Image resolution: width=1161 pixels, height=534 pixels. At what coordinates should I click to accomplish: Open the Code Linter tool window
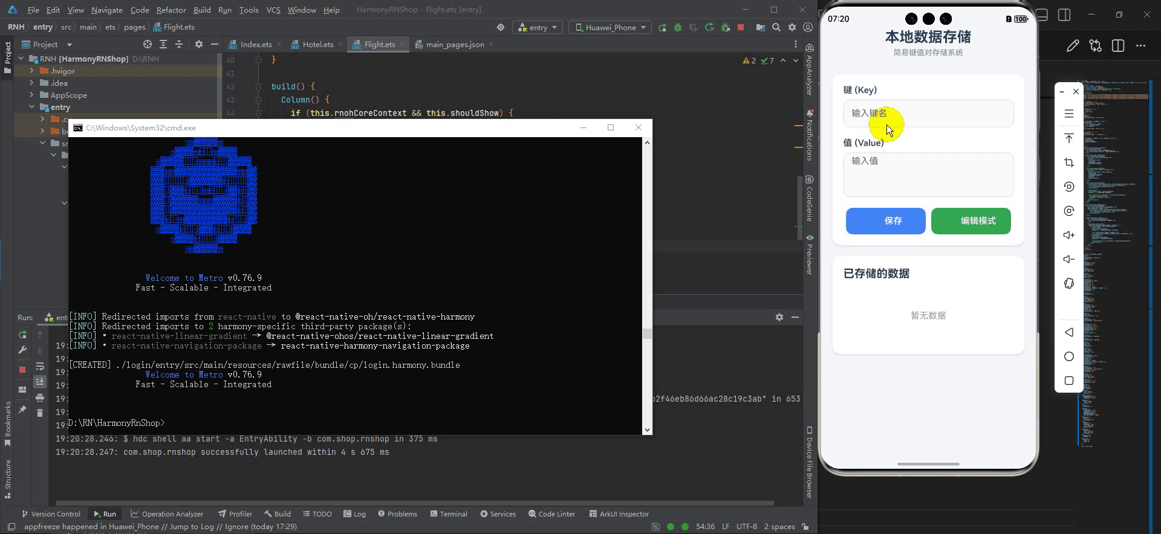coord(551,514)
